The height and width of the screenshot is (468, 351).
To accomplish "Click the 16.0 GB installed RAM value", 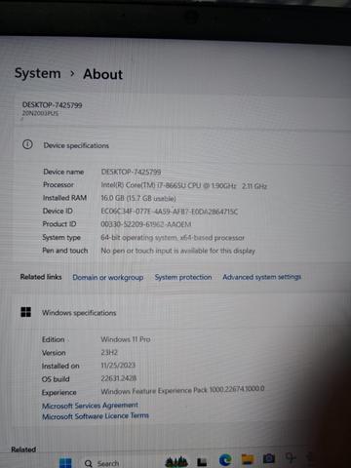I will point(138,198).
